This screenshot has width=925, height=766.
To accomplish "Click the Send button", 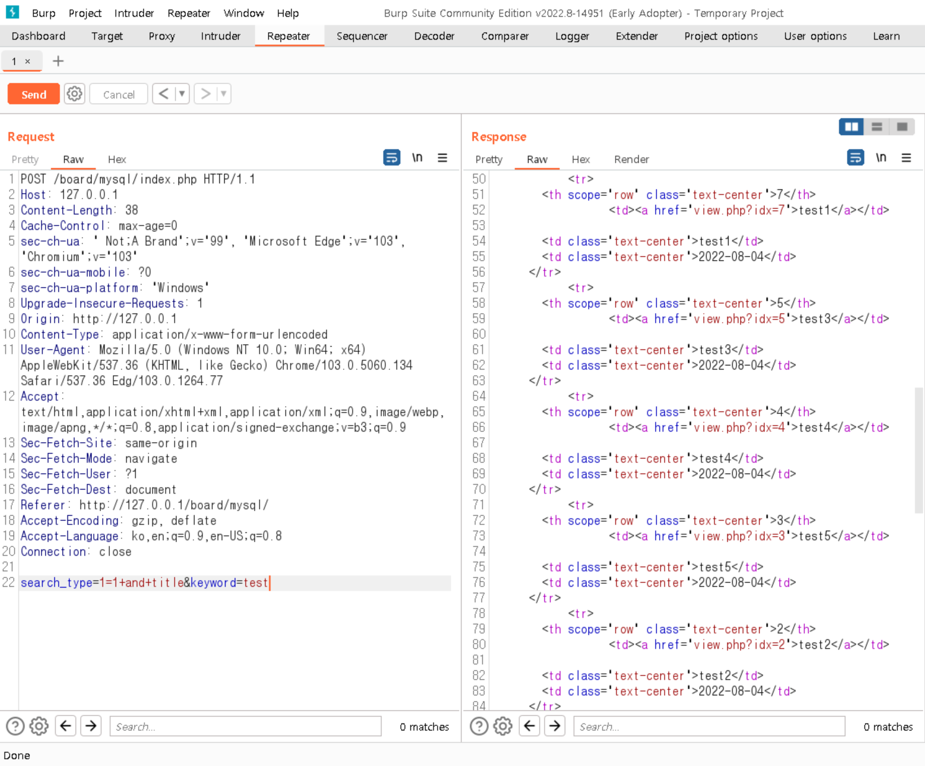I will 34,94.
